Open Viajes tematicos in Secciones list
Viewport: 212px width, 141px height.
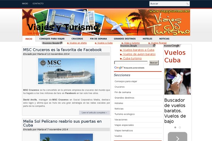click(124, 131)
